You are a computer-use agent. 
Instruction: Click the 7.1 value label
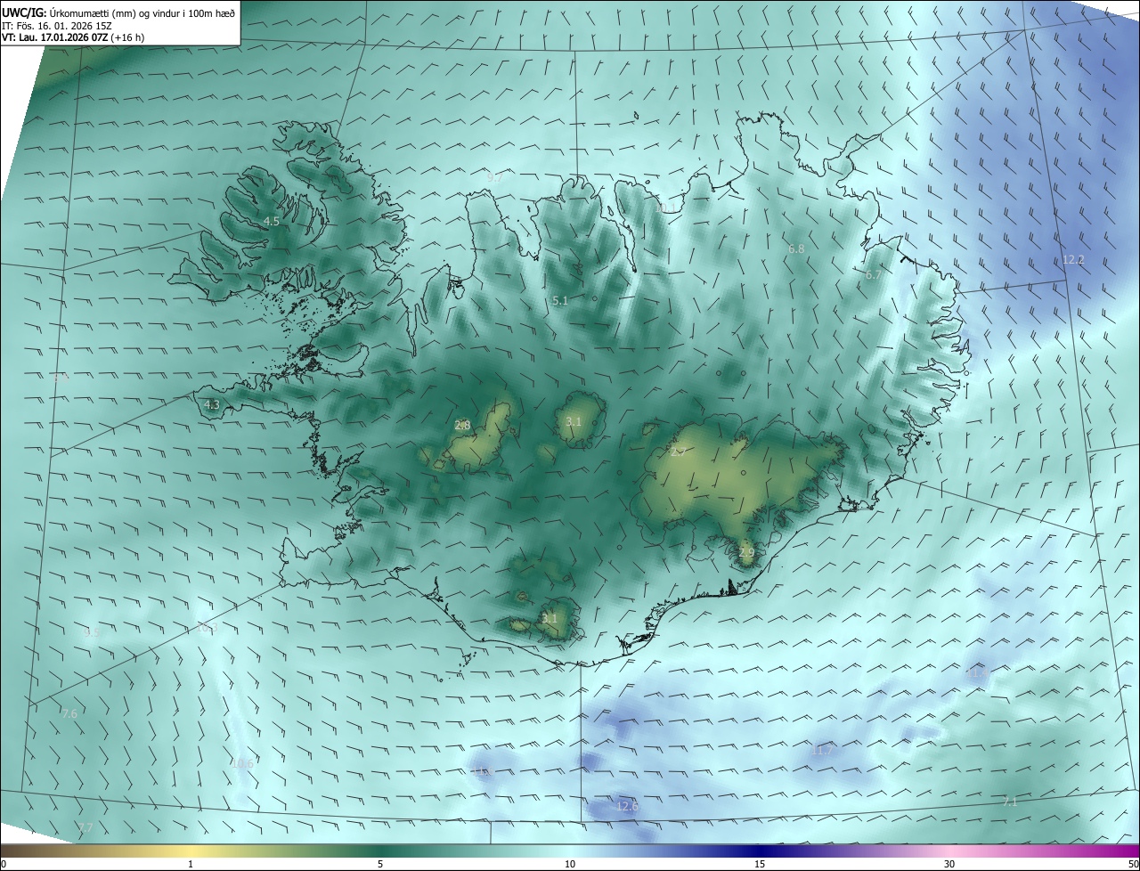click(x=1009, y=802)
